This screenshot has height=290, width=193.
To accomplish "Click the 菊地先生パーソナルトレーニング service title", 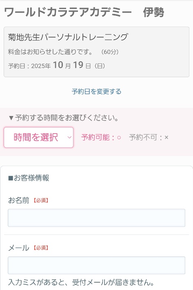I will point(68,37).
